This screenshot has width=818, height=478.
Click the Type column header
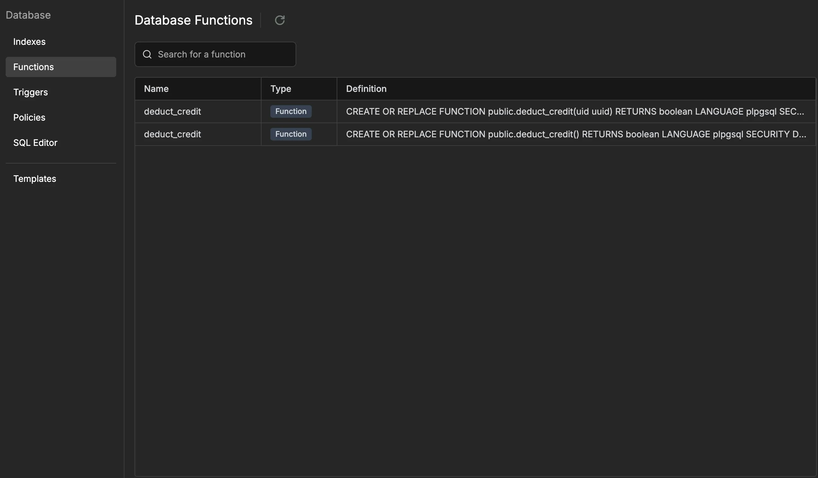click(280, 89)
